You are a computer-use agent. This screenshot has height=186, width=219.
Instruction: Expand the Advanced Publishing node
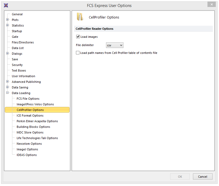pos(8,82)
